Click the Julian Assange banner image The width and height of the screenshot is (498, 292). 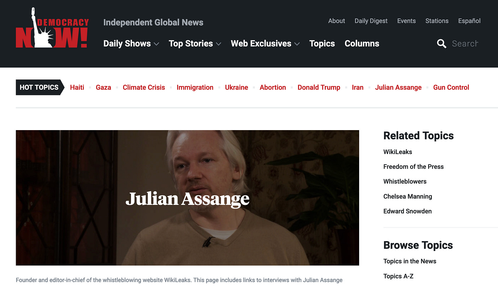(x=187, y=198)
